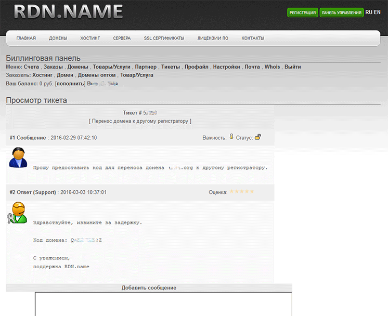This screenshot has height=316, width=388.
Task: Click the Код домена line
Action: point(67,240)
